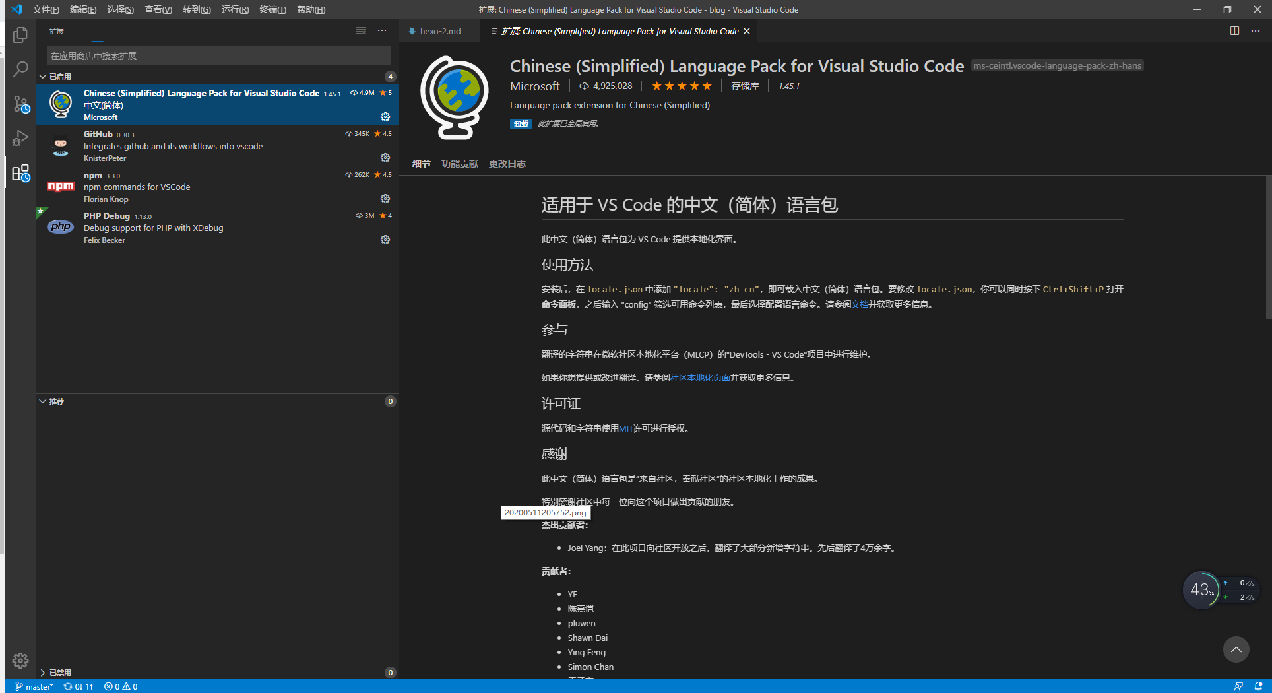
Task: Synchronize changes in status bar
Action: (79, 686)
